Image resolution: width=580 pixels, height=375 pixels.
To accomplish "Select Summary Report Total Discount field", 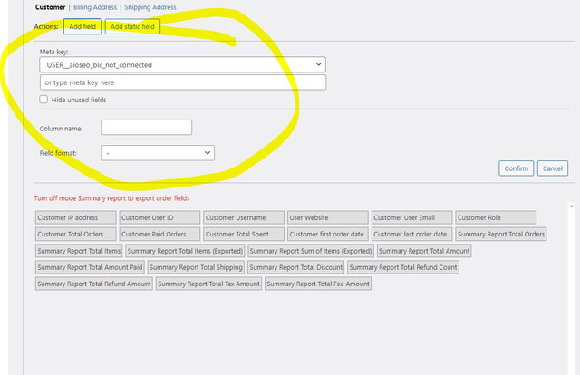I will tap(296, 267).
